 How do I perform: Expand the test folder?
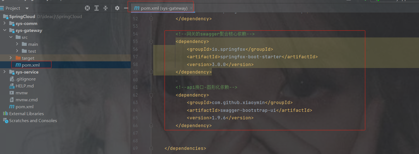pyautogui.click(x=17, y=51)
